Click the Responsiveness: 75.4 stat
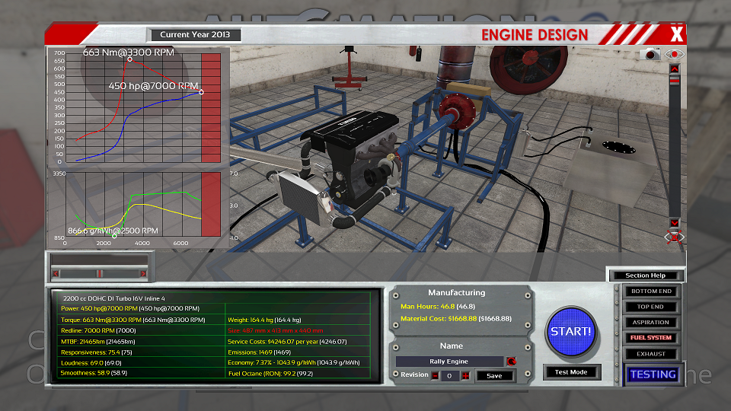This screenshot has width=731, height=411. [97, 352]
